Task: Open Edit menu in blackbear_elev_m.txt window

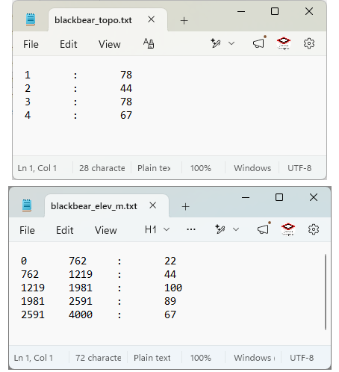Action: click(x=65, y=230)
